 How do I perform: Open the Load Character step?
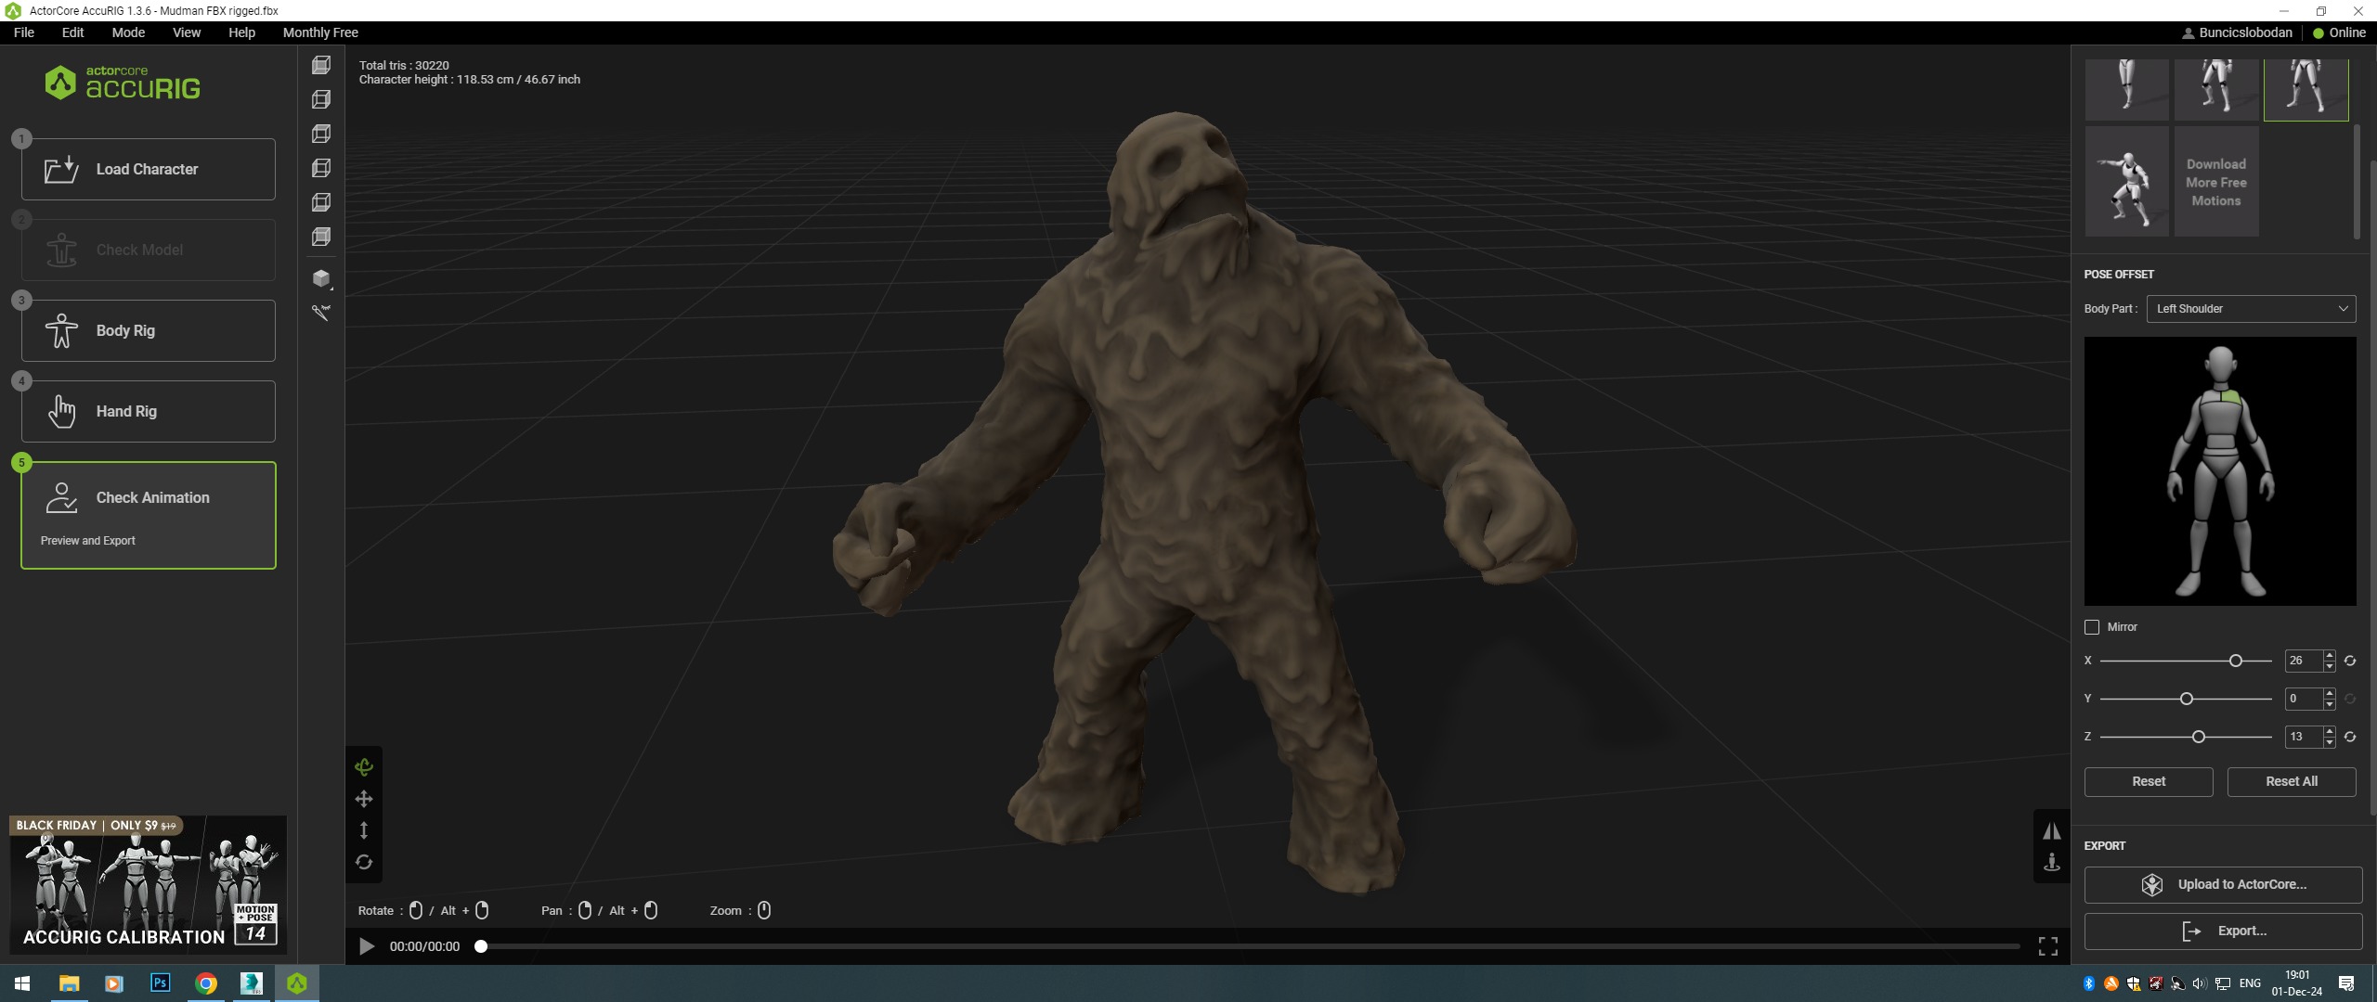click(149, 169)
